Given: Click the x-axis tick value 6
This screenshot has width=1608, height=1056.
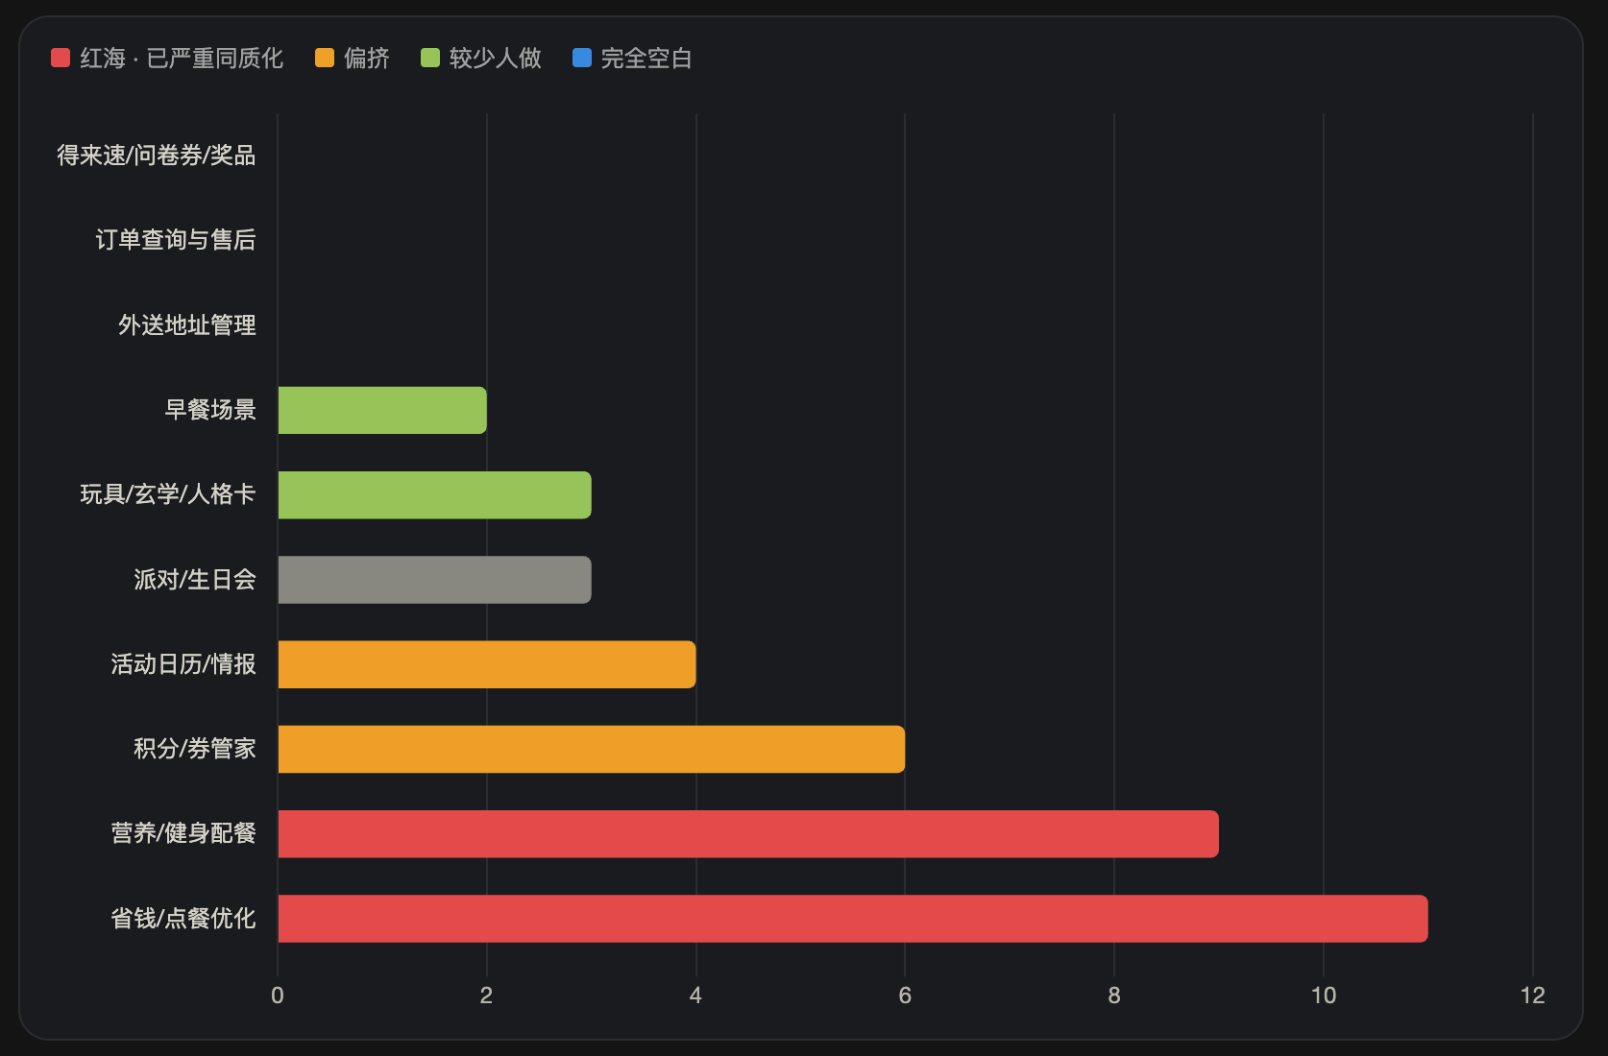Looking at the screenshot, I should [x=905, y=996].
